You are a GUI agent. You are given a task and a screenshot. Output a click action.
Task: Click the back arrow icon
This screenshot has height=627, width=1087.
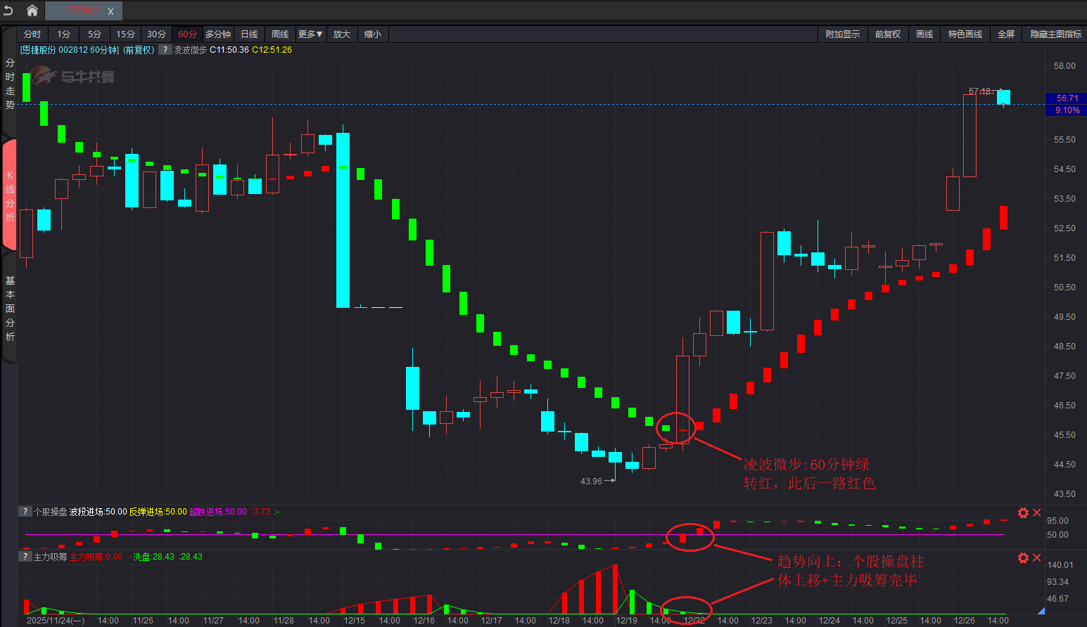point(8,11)
